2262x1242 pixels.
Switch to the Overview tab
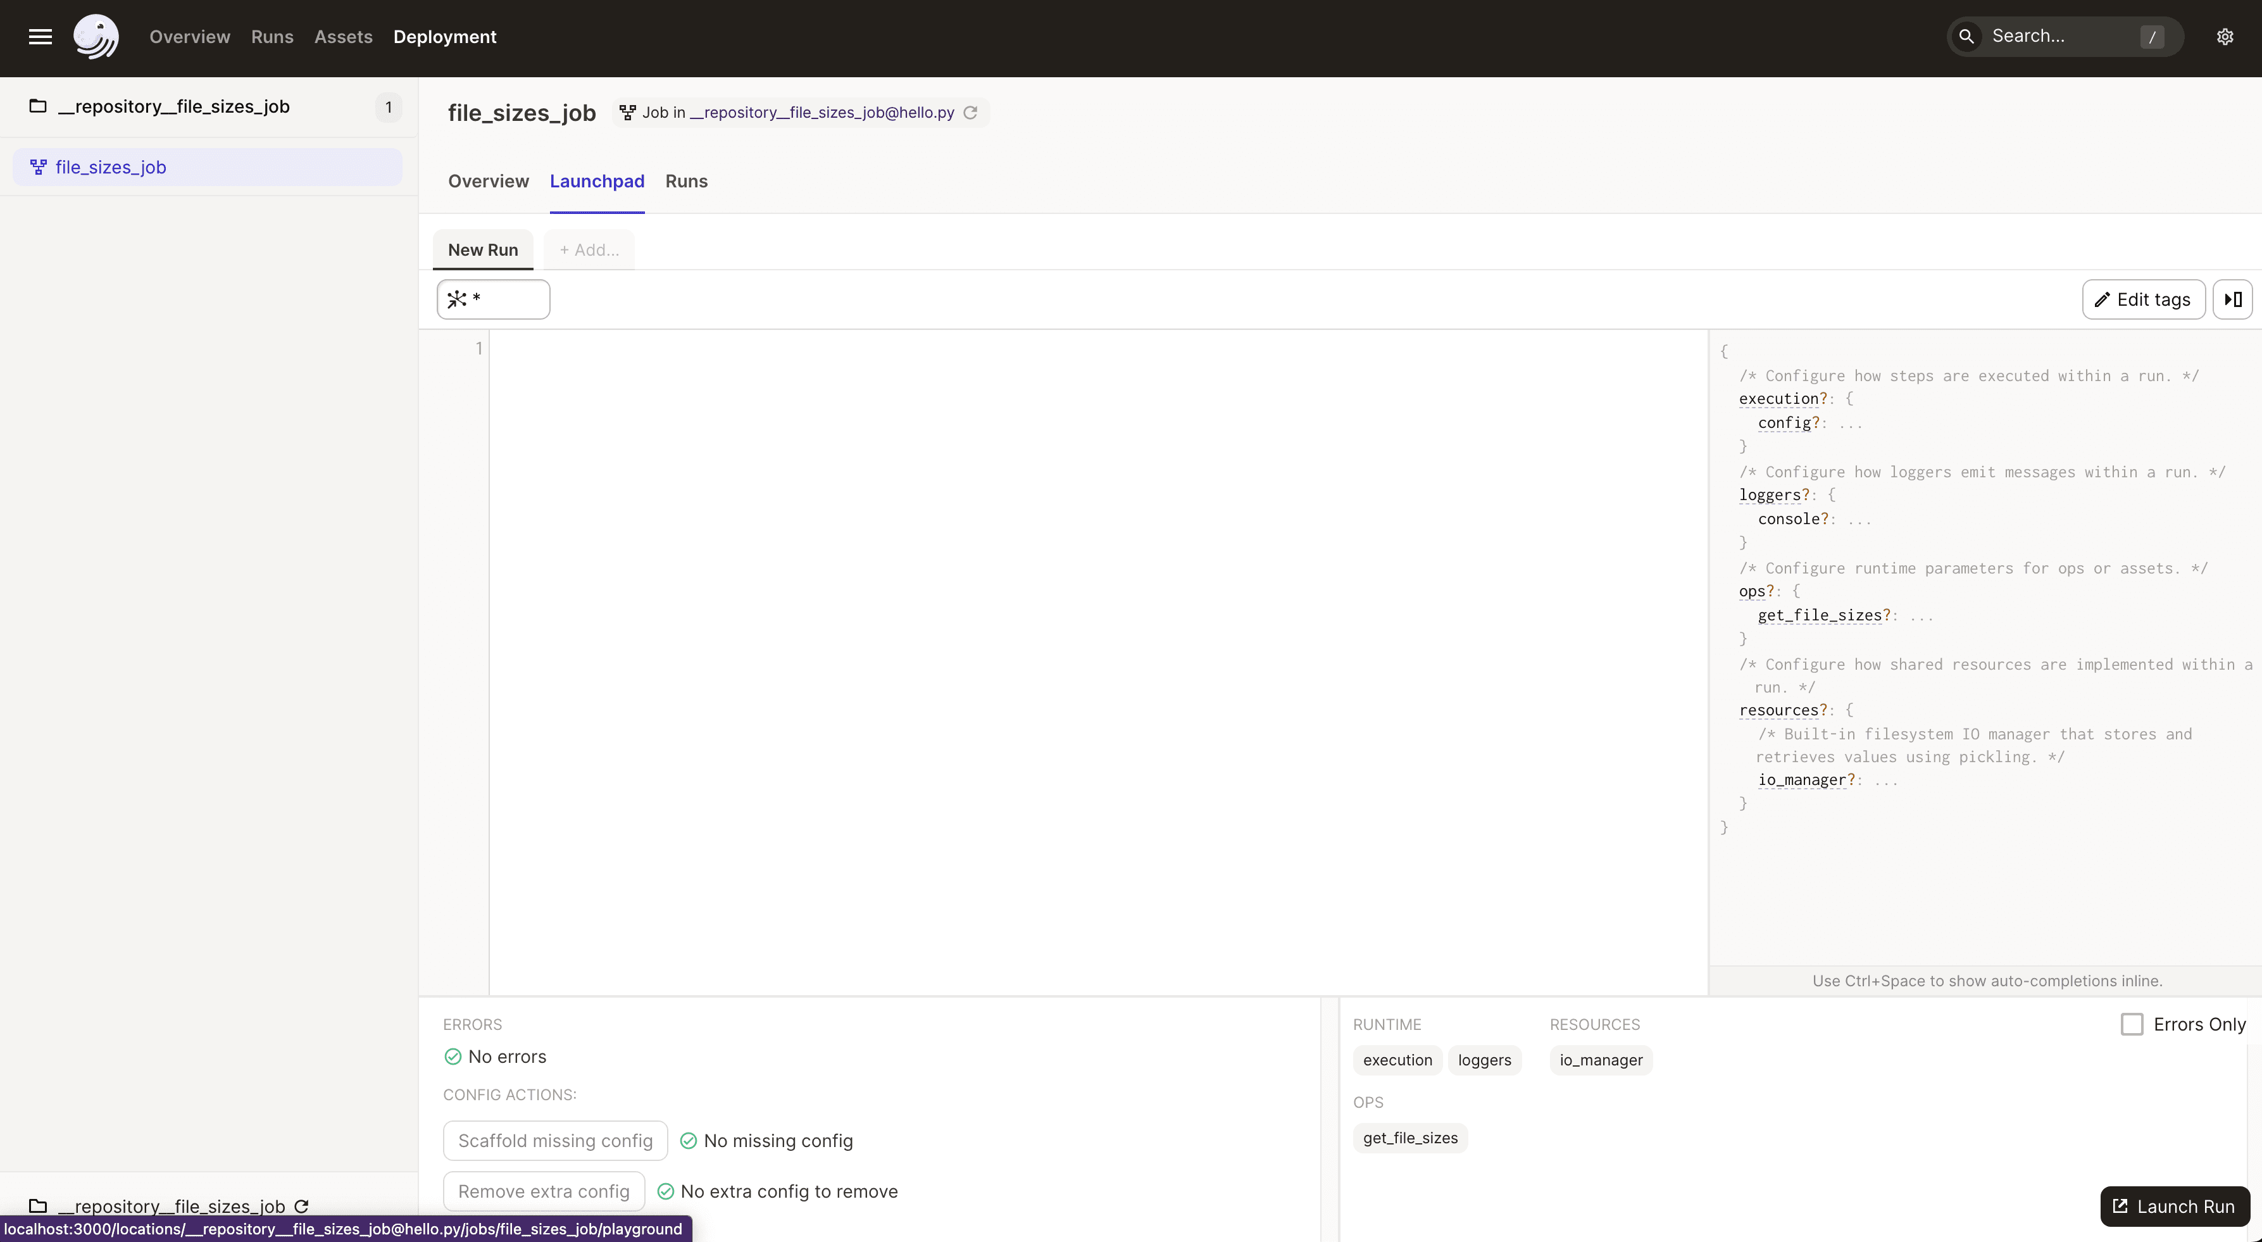[487, 180]
